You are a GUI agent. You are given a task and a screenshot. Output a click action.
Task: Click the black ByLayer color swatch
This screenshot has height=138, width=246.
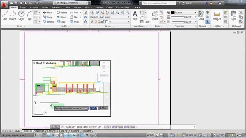pos(173,13)
